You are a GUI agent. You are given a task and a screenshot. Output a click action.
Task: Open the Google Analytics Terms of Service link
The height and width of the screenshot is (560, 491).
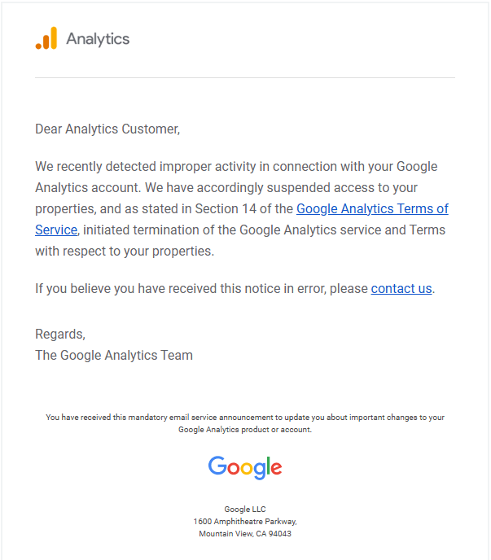[372, 209]
